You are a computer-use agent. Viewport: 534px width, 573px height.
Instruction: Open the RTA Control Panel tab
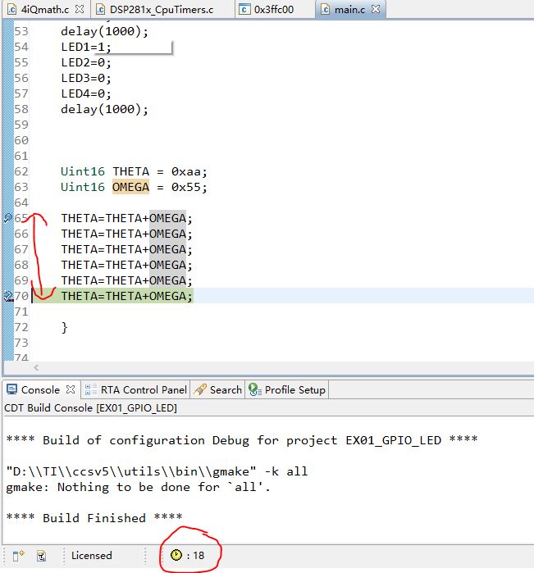click(x=144, y=390)
